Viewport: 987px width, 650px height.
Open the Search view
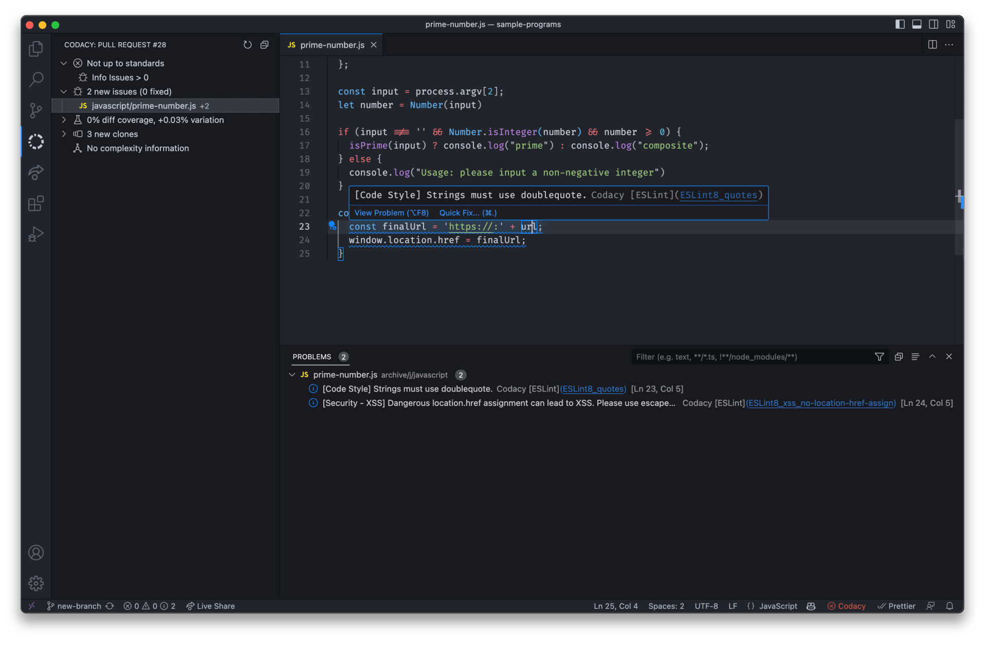[35, 80]
